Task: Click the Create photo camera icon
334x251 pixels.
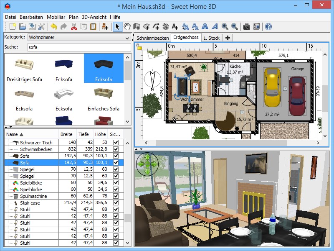Action: tap(247, 27)
